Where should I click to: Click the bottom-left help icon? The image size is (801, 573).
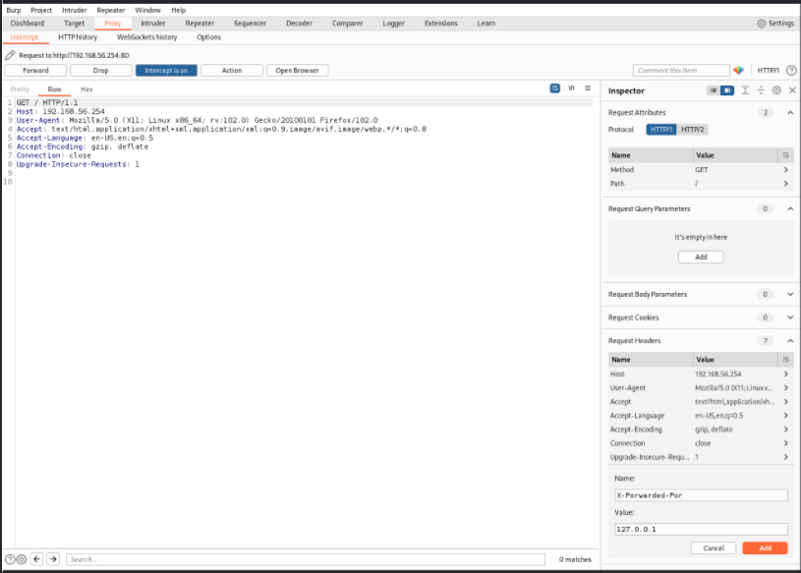[x=9, y=559]
